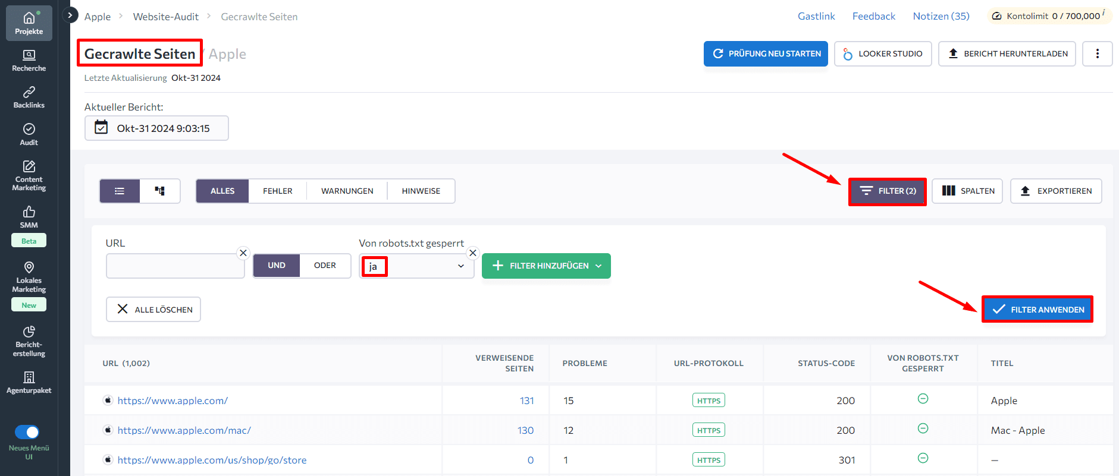Viewport: 1119px width, 476px height.
Task: Select the Warnungen tab
Action: (347, 191)
